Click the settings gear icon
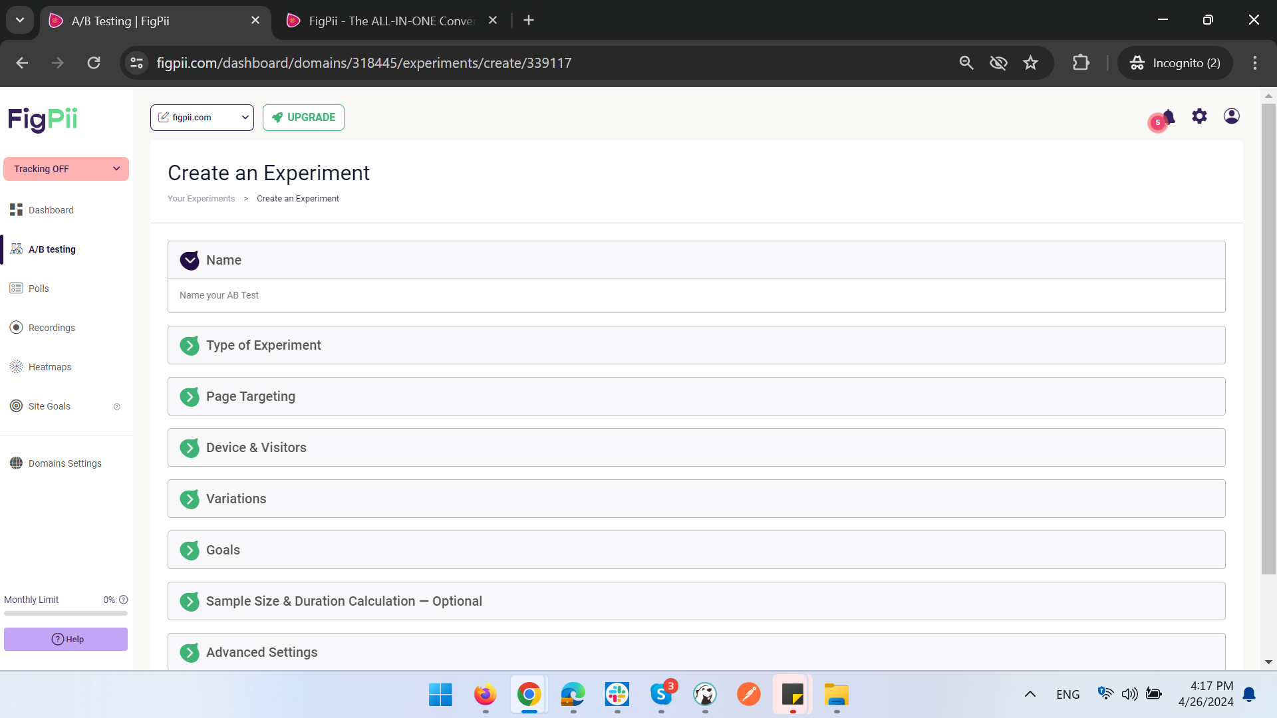This screenshot has width=1277, height=718. (1199, 116)
